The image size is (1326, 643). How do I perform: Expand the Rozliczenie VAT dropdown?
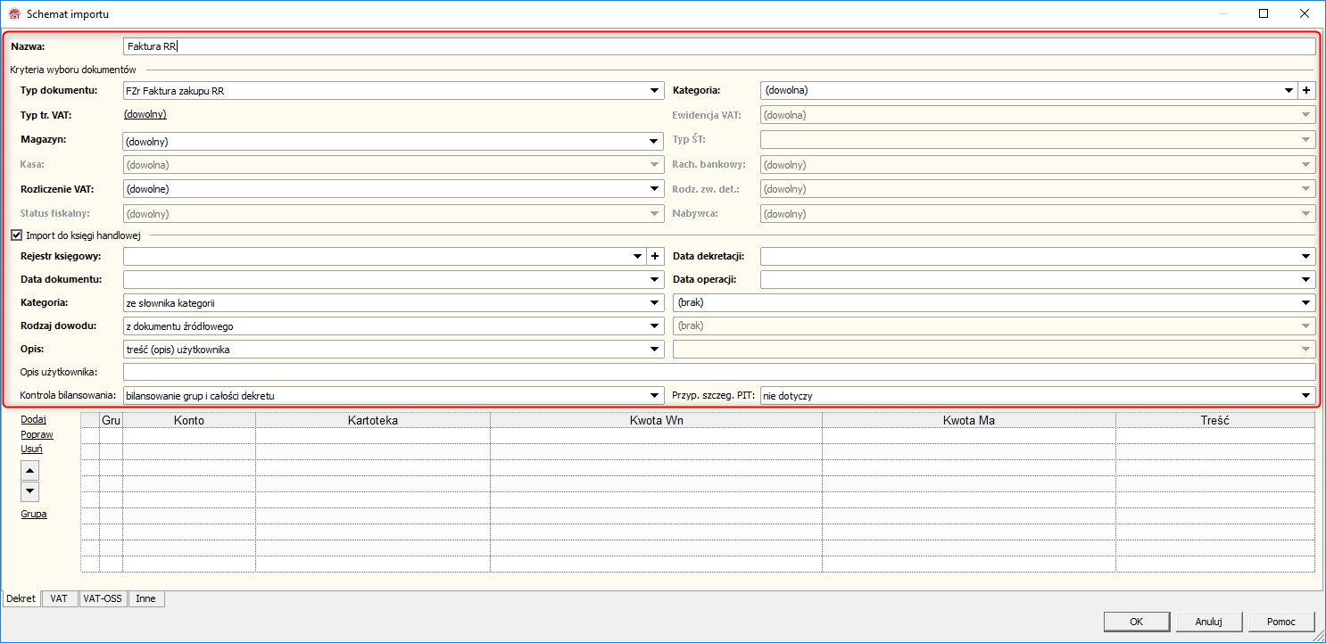(x=654, y=189)
